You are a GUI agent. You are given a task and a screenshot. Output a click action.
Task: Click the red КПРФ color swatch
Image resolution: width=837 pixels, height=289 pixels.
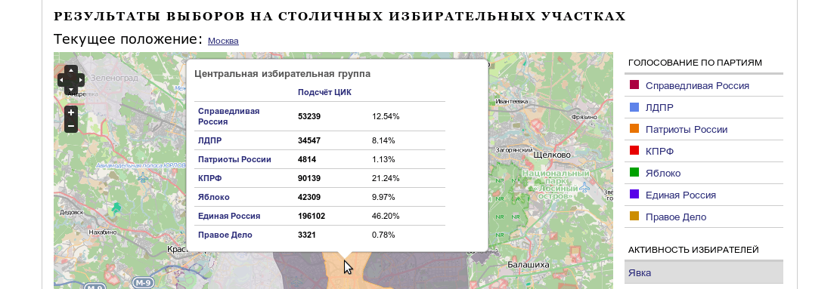pos(634,152)
